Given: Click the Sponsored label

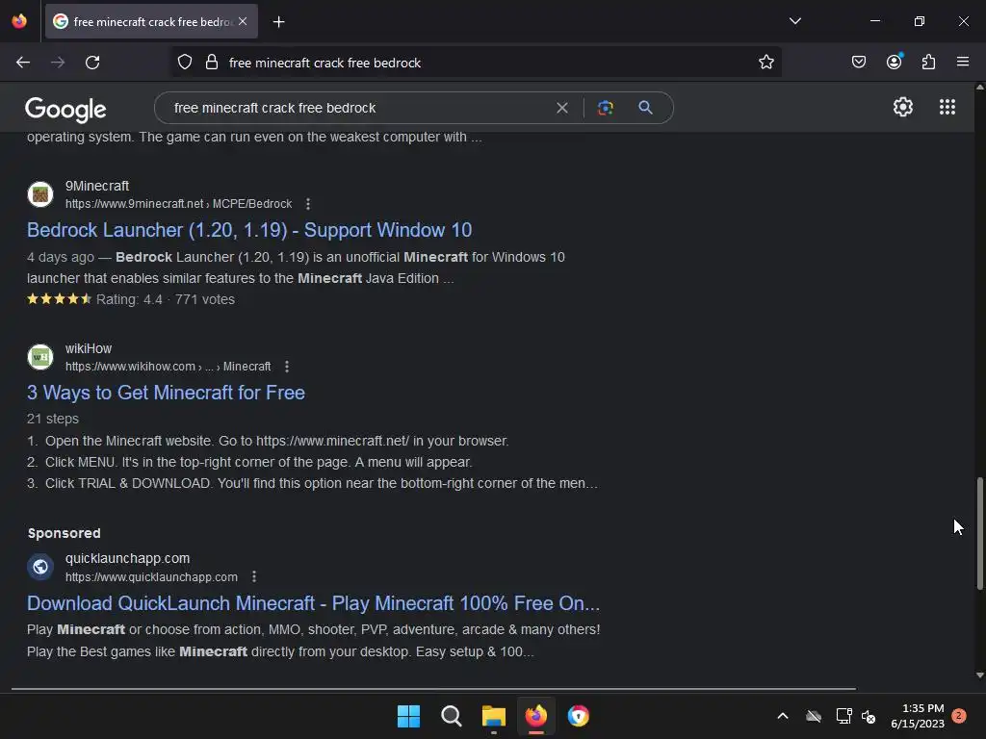Looking at the screenshot, I should [x=65, y=533].
